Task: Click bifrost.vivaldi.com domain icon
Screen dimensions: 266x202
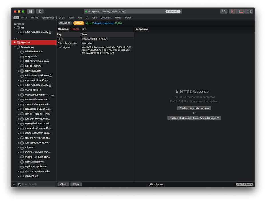Action: click(22, 162)
